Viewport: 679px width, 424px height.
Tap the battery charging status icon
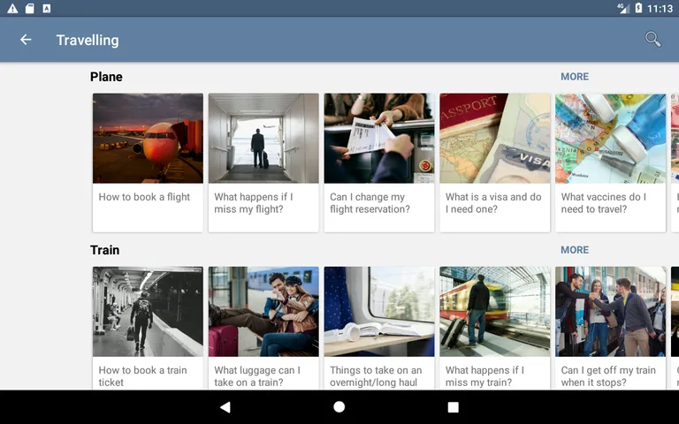[x=638, y=8]
